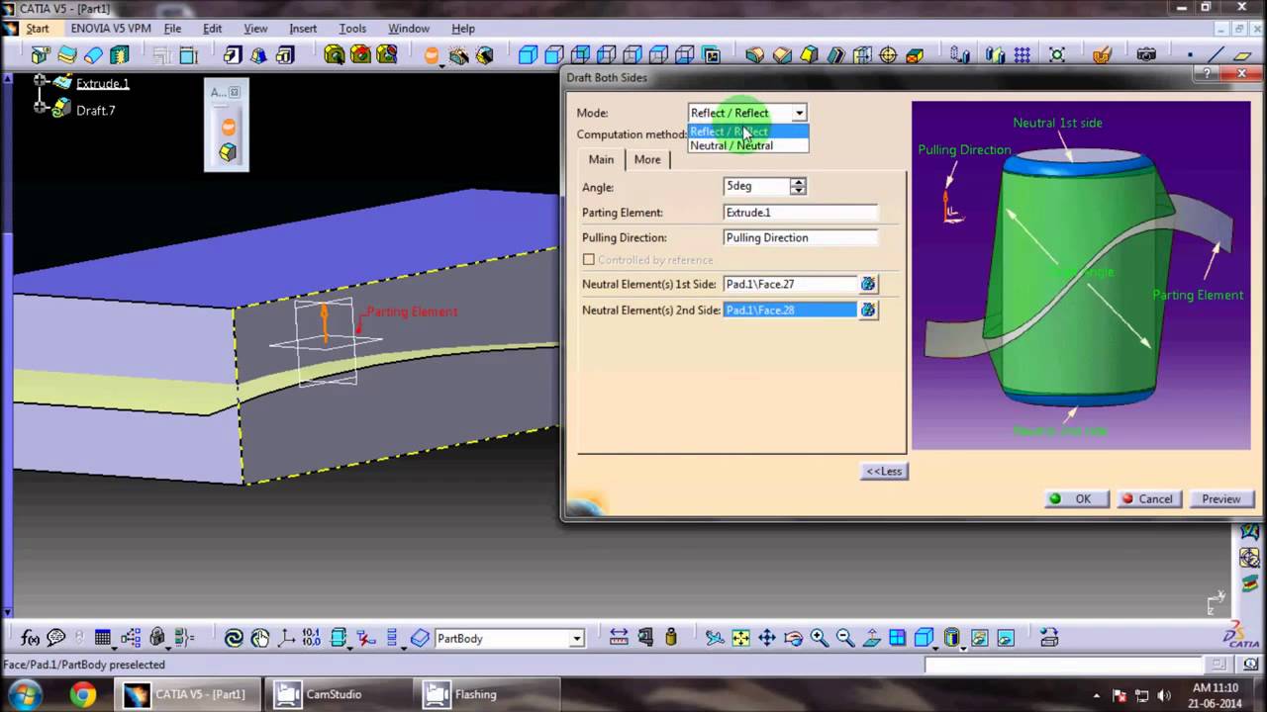The height and width of the screenshot is (712, 1267).
Task: Select Extrude.1 in the specification tree
Action: tap(103, 84)
